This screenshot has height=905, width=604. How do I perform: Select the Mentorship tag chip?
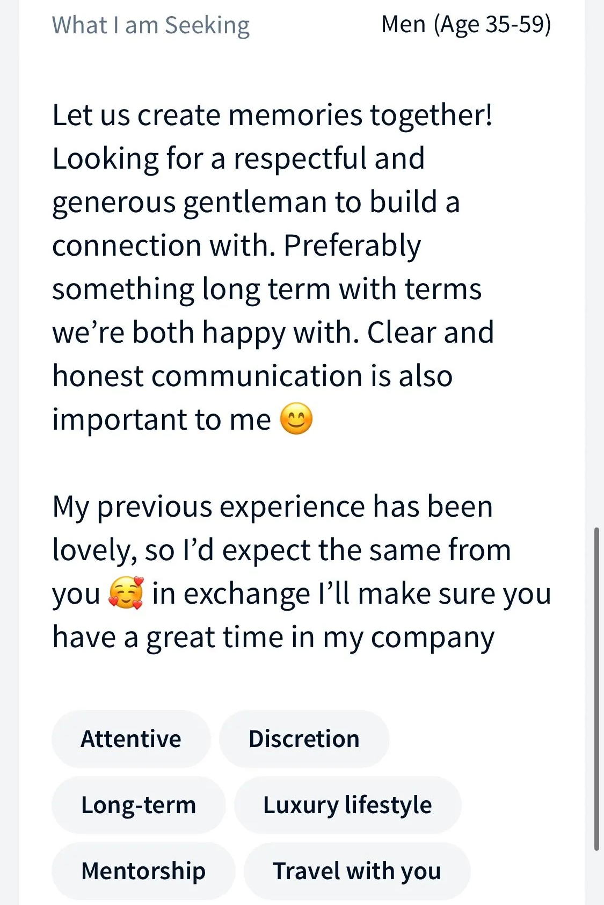[143, 871]
